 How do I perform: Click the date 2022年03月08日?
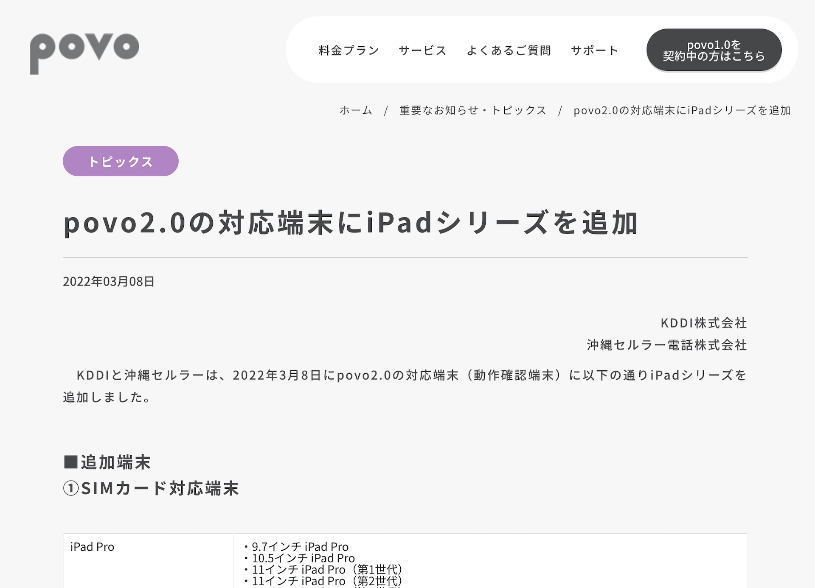(109, 281)
